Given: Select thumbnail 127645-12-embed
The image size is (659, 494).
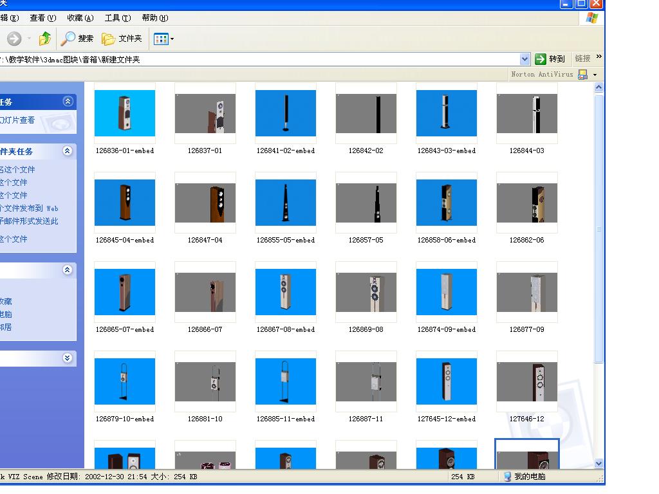Looking at the screenshot, I should pos(447,381).
